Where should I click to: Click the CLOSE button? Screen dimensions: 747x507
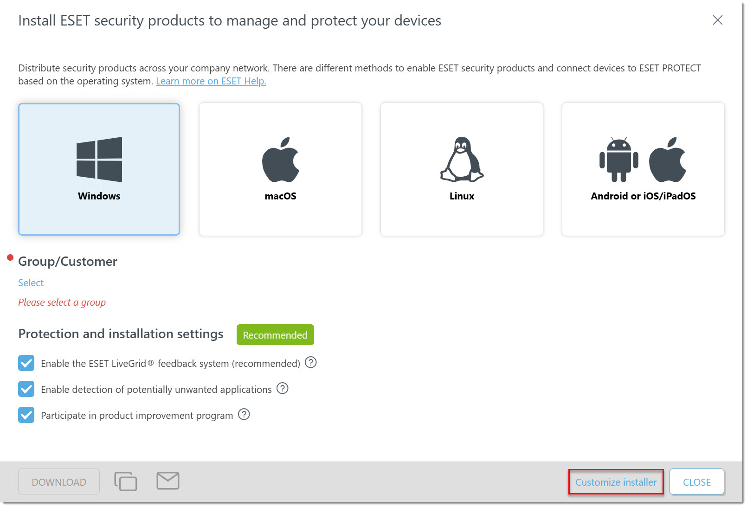tap(697, 482)
